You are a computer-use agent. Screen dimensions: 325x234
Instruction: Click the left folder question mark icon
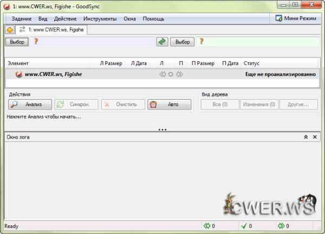(36, 42)
